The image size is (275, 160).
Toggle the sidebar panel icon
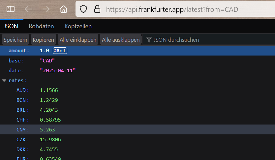click(10, 9)
